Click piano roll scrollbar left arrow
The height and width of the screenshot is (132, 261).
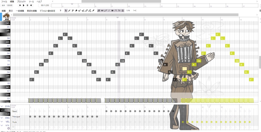click(11, 15)
